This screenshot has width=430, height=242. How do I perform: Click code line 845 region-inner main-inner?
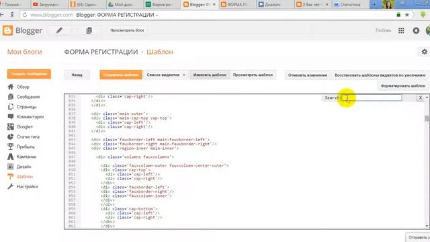tap(135, 148)
